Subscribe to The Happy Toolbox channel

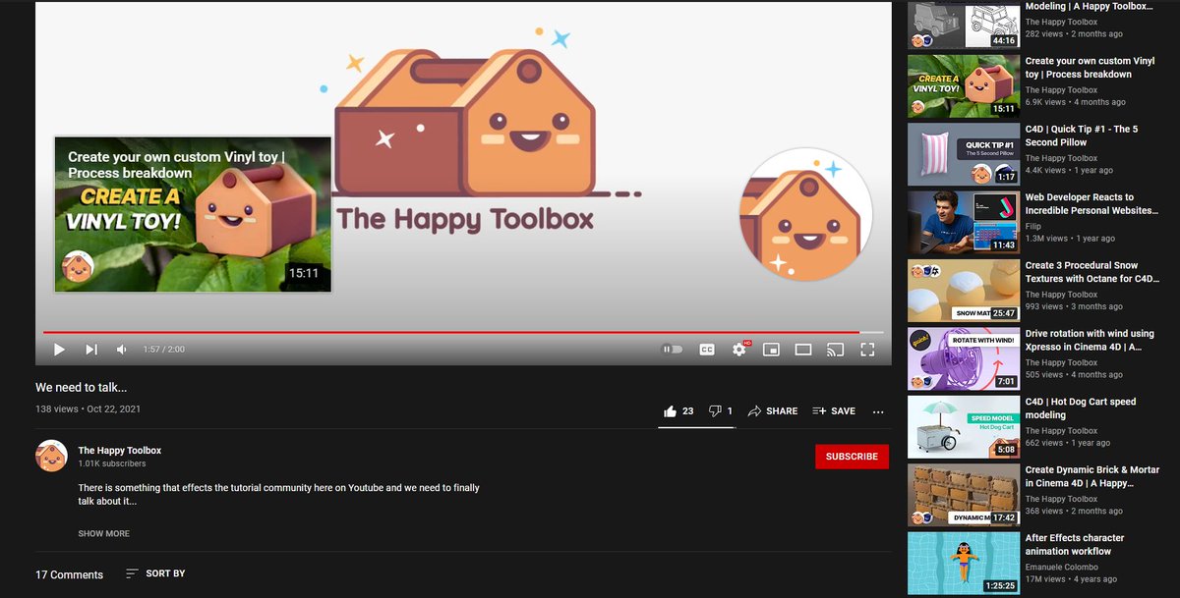coord(852,457)
